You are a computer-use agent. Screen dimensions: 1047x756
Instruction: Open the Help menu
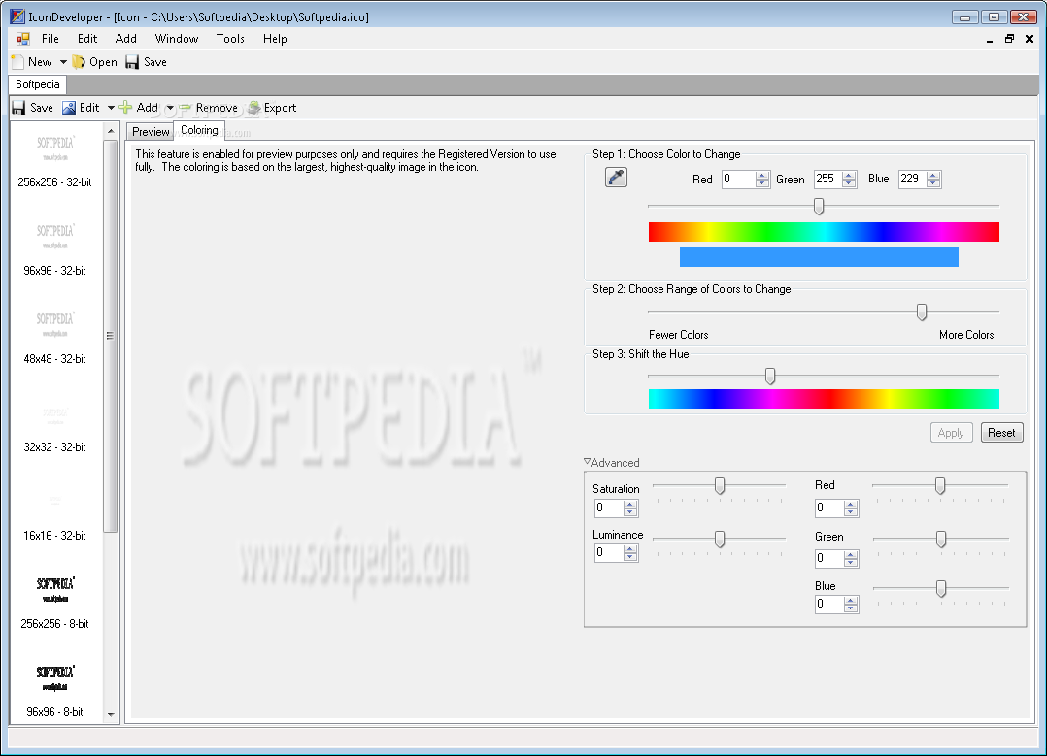(275, 39)
